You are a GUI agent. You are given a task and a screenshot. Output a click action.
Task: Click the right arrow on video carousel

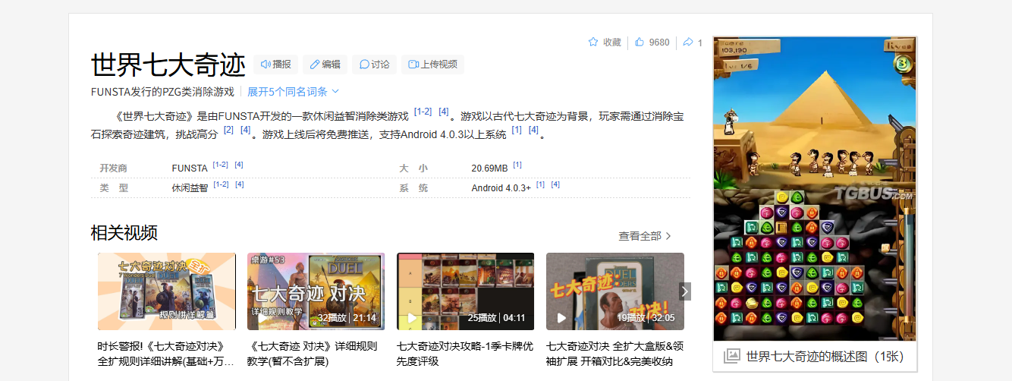[x=685, y=291]
